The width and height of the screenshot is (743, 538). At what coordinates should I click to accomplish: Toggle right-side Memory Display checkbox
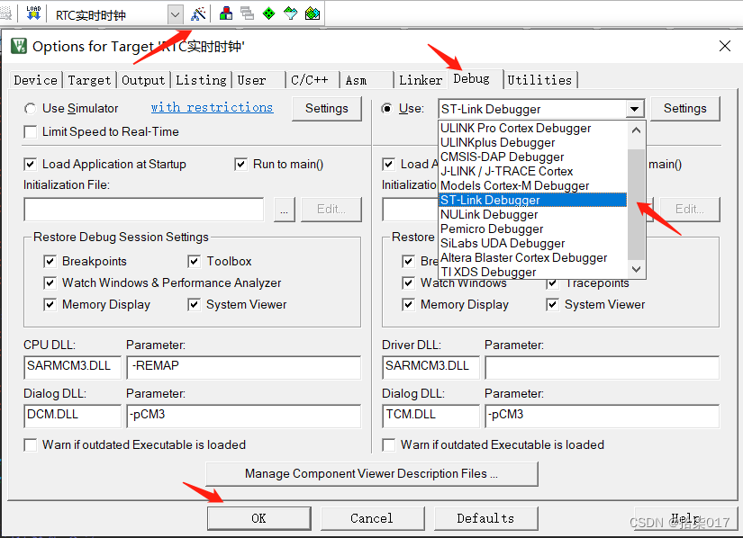tap(408, 304)
